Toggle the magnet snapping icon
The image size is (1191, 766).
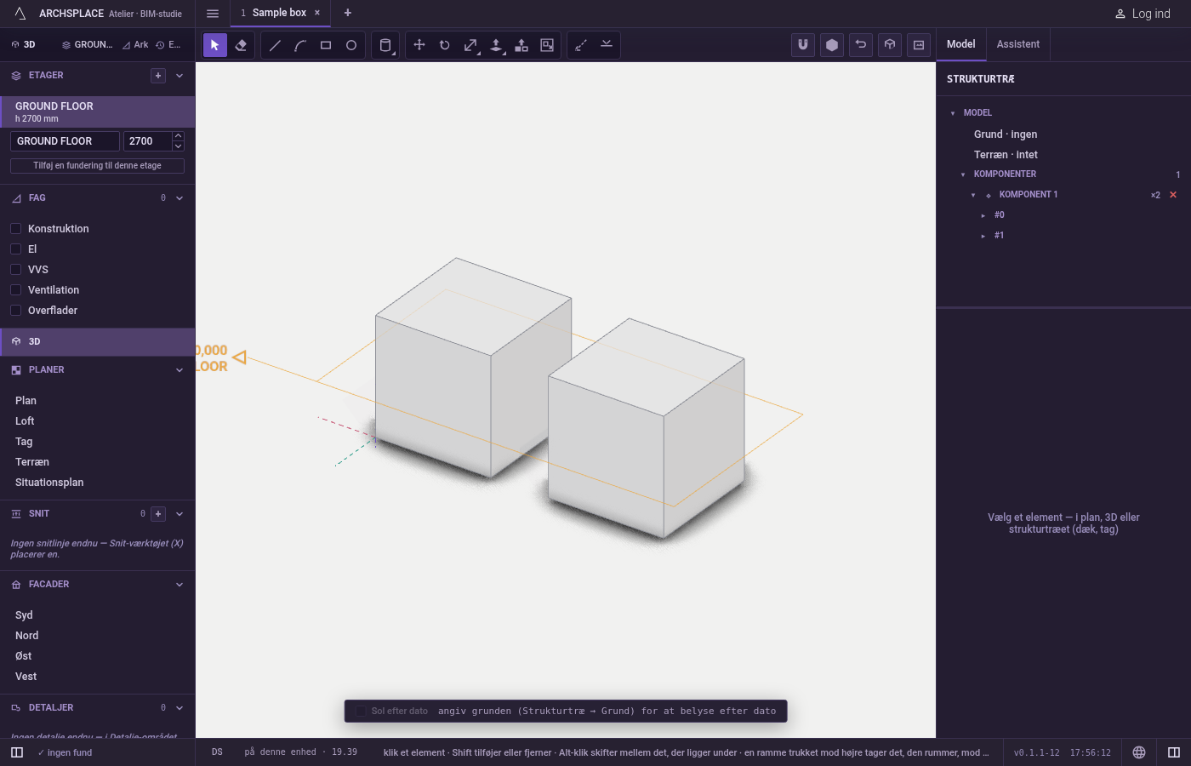click(x=803, y=45)
